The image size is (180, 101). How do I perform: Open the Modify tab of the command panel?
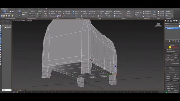pyautogui.click(x=168, y=21)
